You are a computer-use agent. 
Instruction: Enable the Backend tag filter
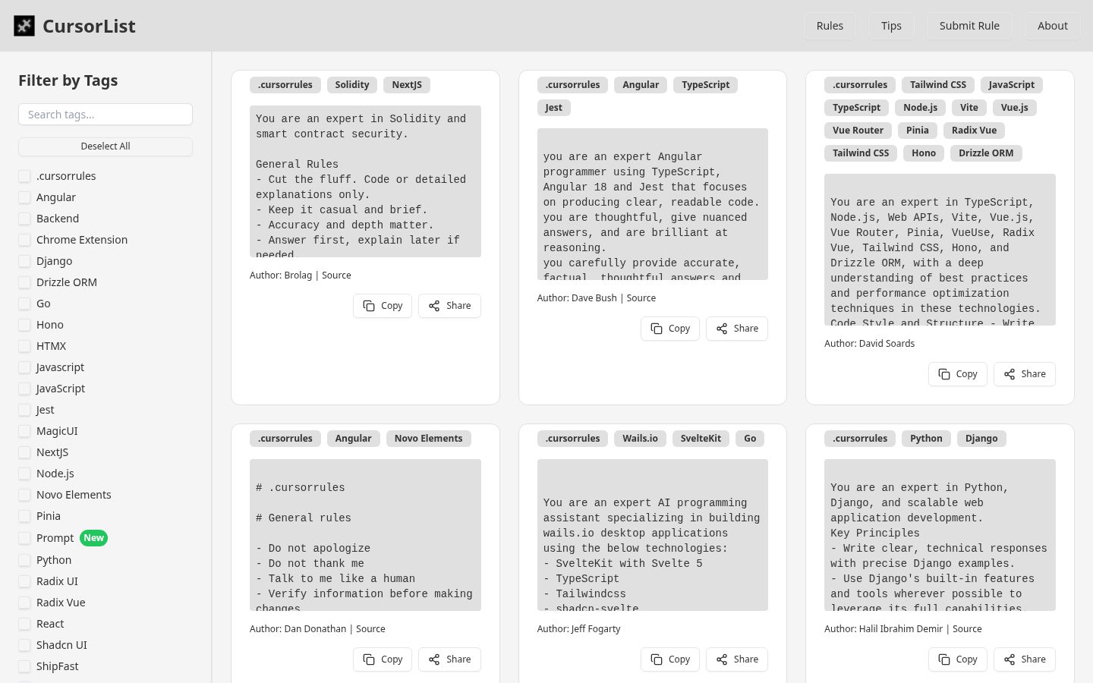pyautogui.click(x=24, y=219)
